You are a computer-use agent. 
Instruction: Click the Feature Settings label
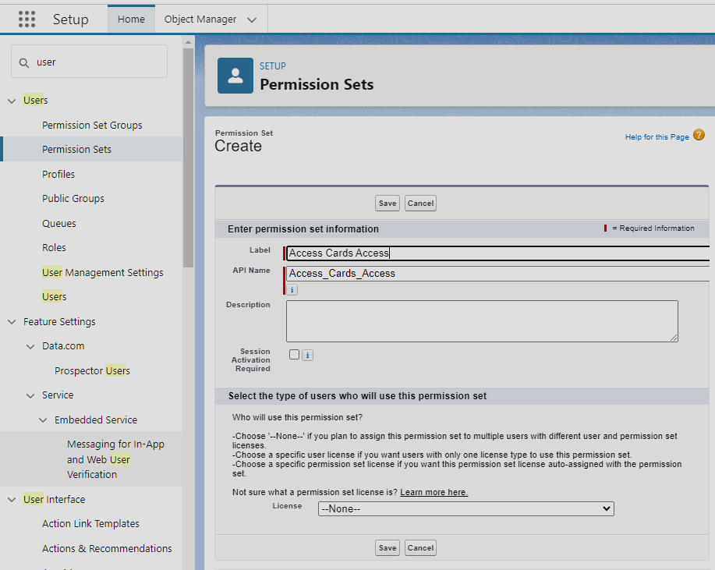point(60,321)
